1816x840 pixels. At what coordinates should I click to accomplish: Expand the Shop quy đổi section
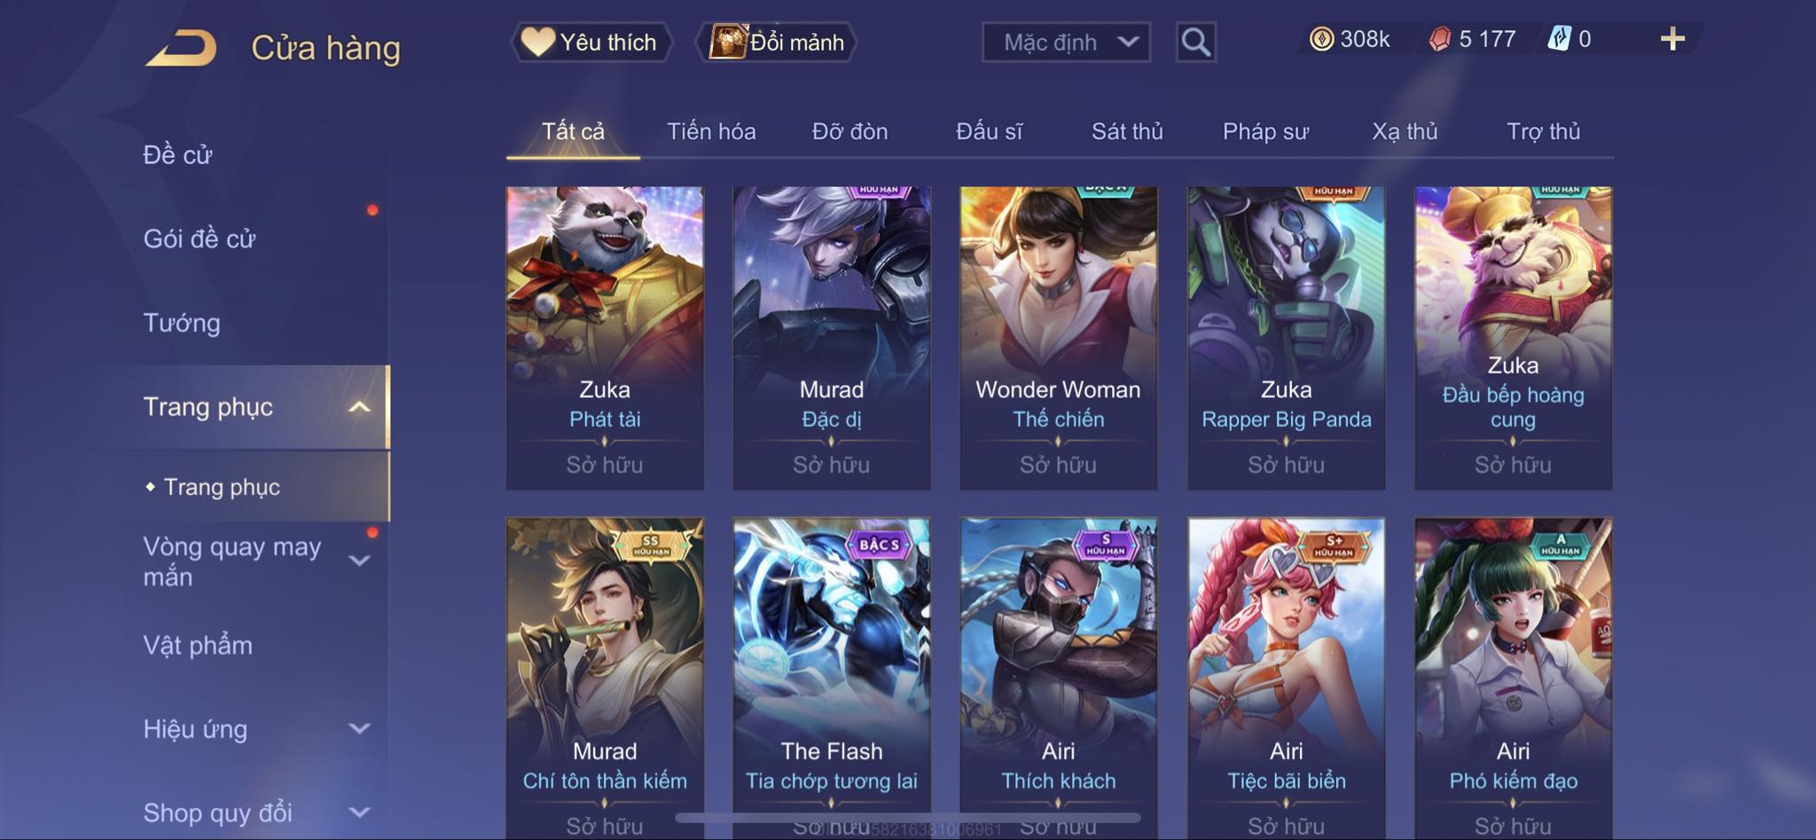pyautogui.click(x=359, y=813)
